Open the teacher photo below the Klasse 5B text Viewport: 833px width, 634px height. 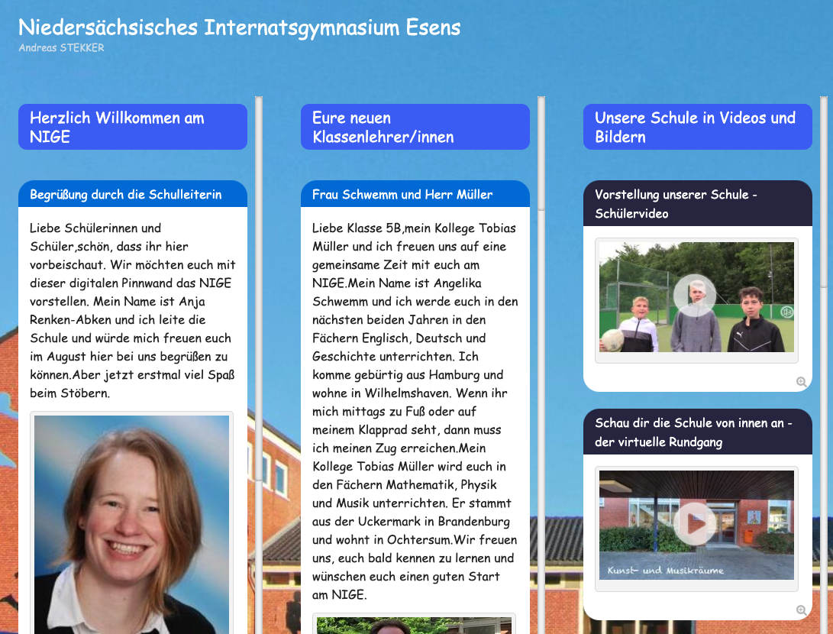(414, 624)
